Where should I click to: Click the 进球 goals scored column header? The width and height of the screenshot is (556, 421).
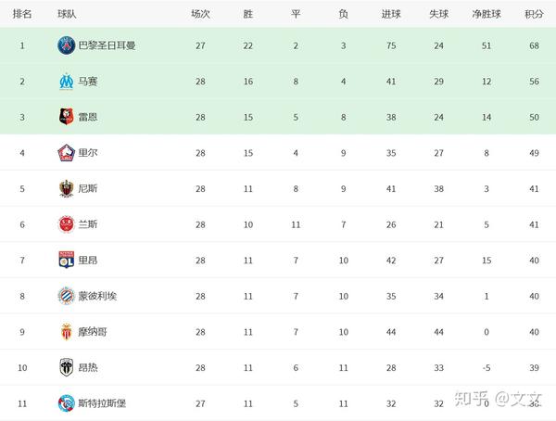click(x=391, y=14)
